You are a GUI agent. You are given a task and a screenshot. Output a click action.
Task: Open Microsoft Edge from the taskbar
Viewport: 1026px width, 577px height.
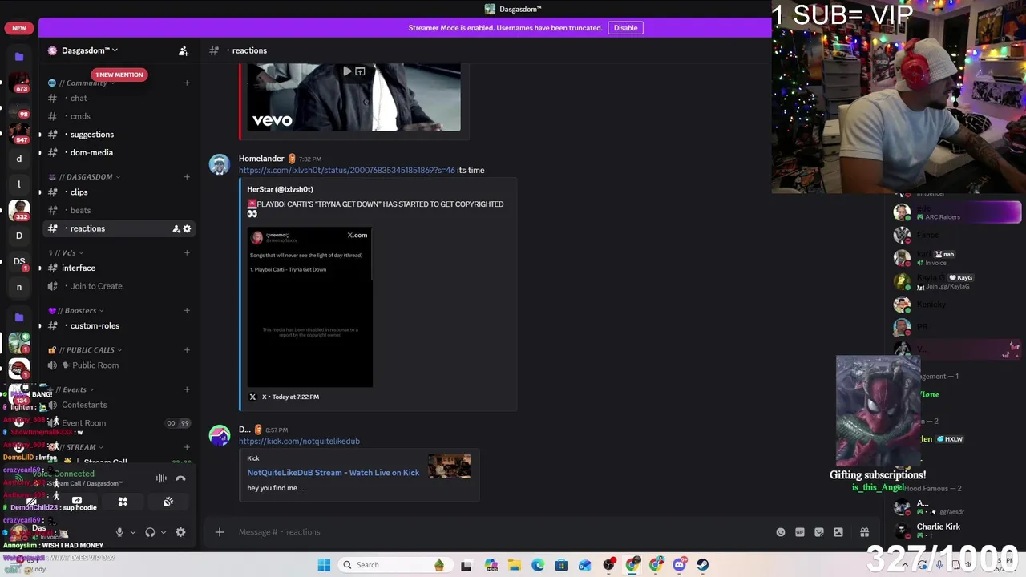click(538, 565)
